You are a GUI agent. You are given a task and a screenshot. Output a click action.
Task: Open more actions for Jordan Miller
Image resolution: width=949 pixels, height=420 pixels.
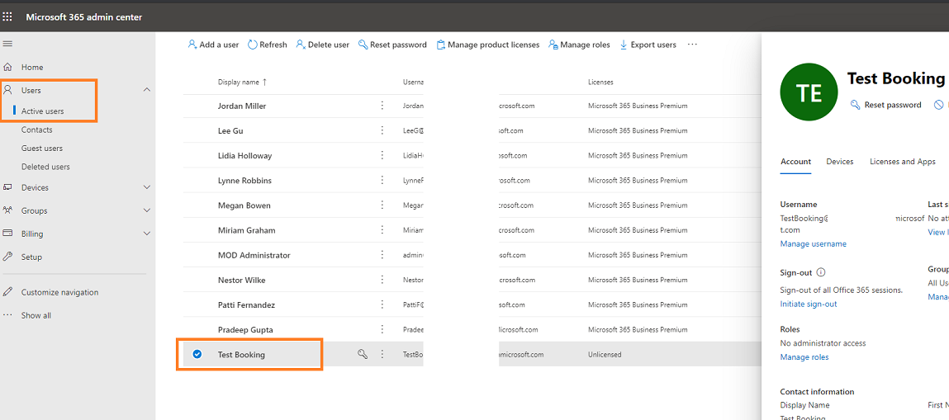click(382, 106)
